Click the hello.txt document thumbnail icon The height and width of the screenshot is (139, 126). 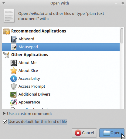tap(9, 16)
